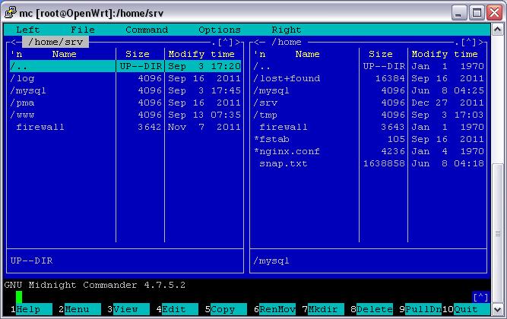This screenshot has height=319, width=507.
Task: Select *nginx.conf in the right panel
Action: [286, 151]
